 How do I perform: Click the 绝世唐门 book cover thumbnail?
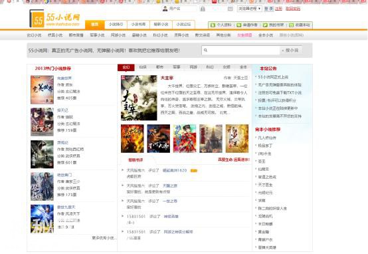pos(42,186)
